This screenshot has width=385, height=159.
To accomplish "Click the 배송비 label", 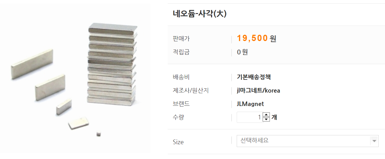I will coord(181,77).
